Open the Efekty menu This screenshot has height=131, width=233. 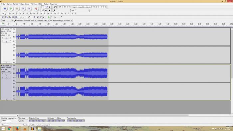tap(40, 4)
